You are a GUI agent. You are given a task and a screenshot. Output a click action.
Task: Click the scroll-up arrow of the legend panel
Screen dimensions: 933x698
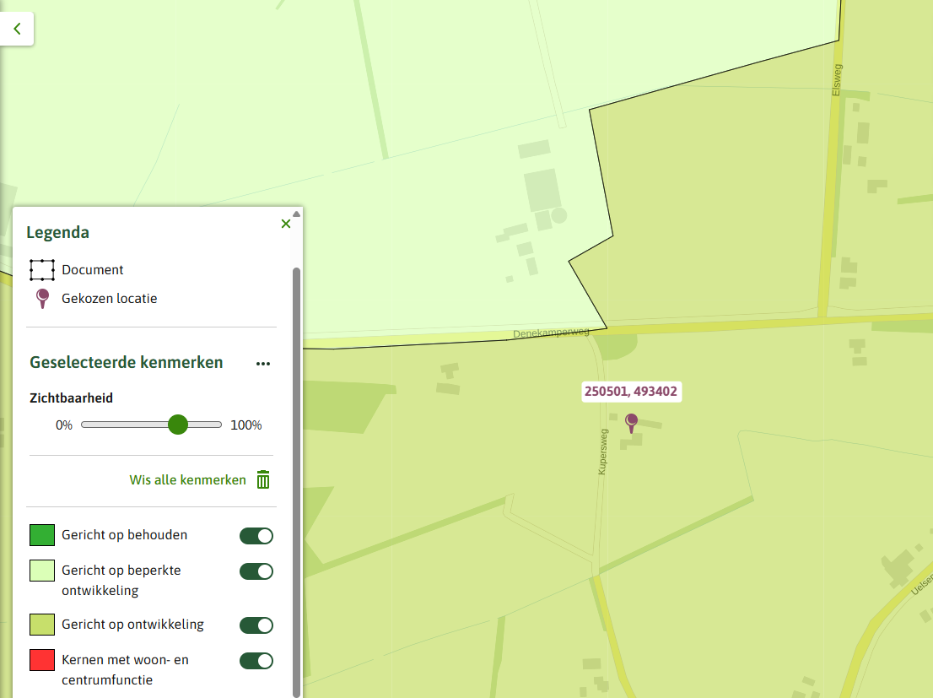296,214
